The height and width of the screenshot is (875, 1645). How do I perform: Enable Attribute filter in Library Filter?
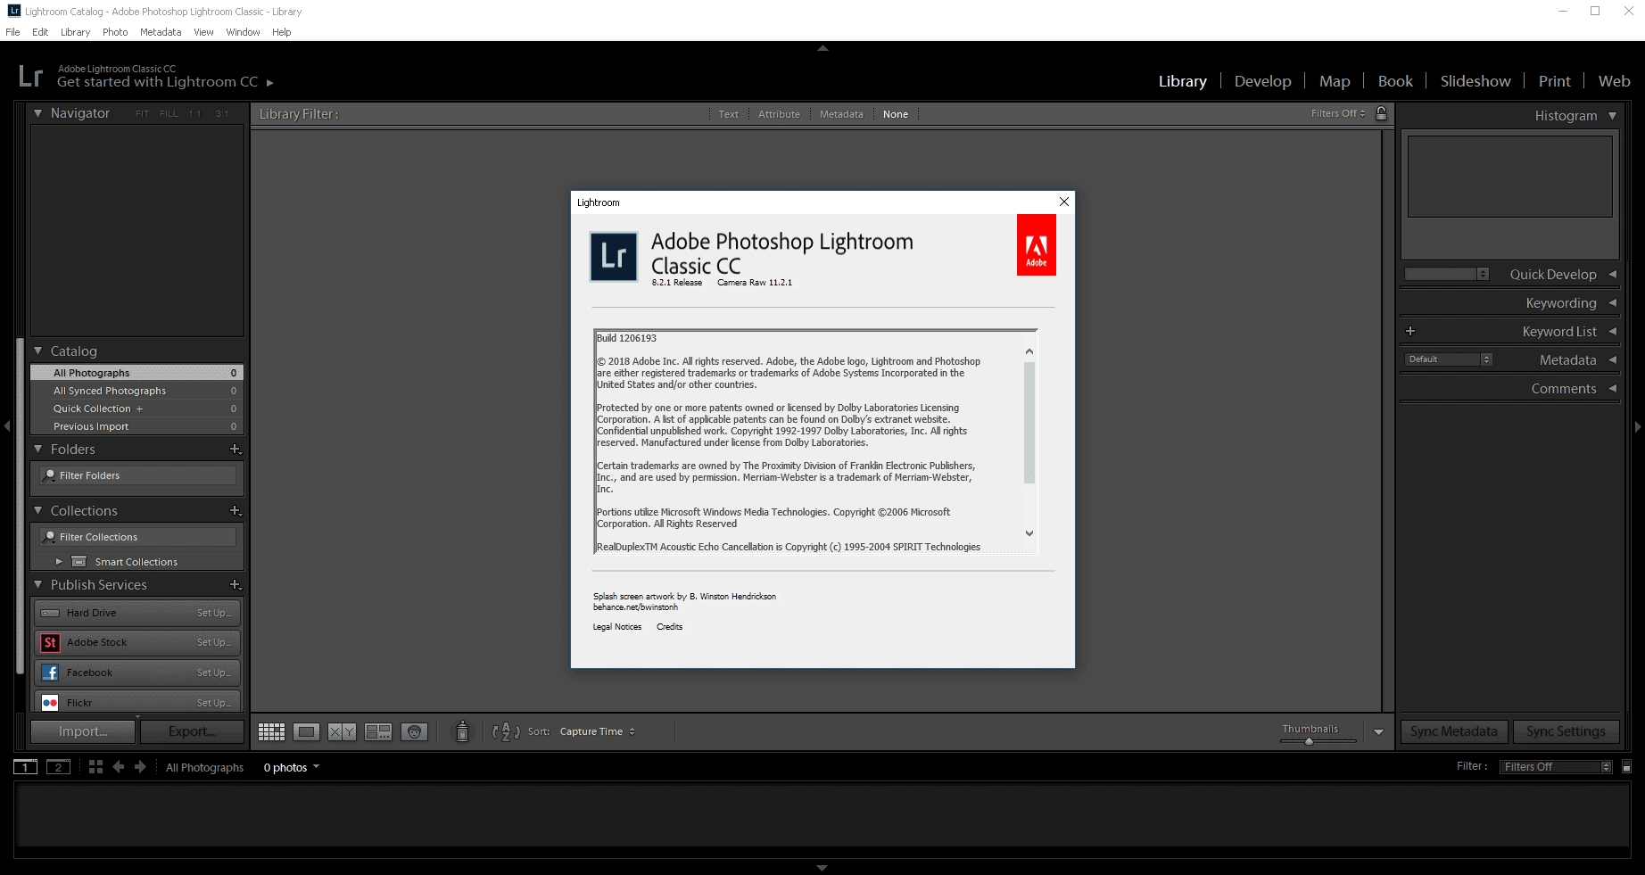(779, 114)
